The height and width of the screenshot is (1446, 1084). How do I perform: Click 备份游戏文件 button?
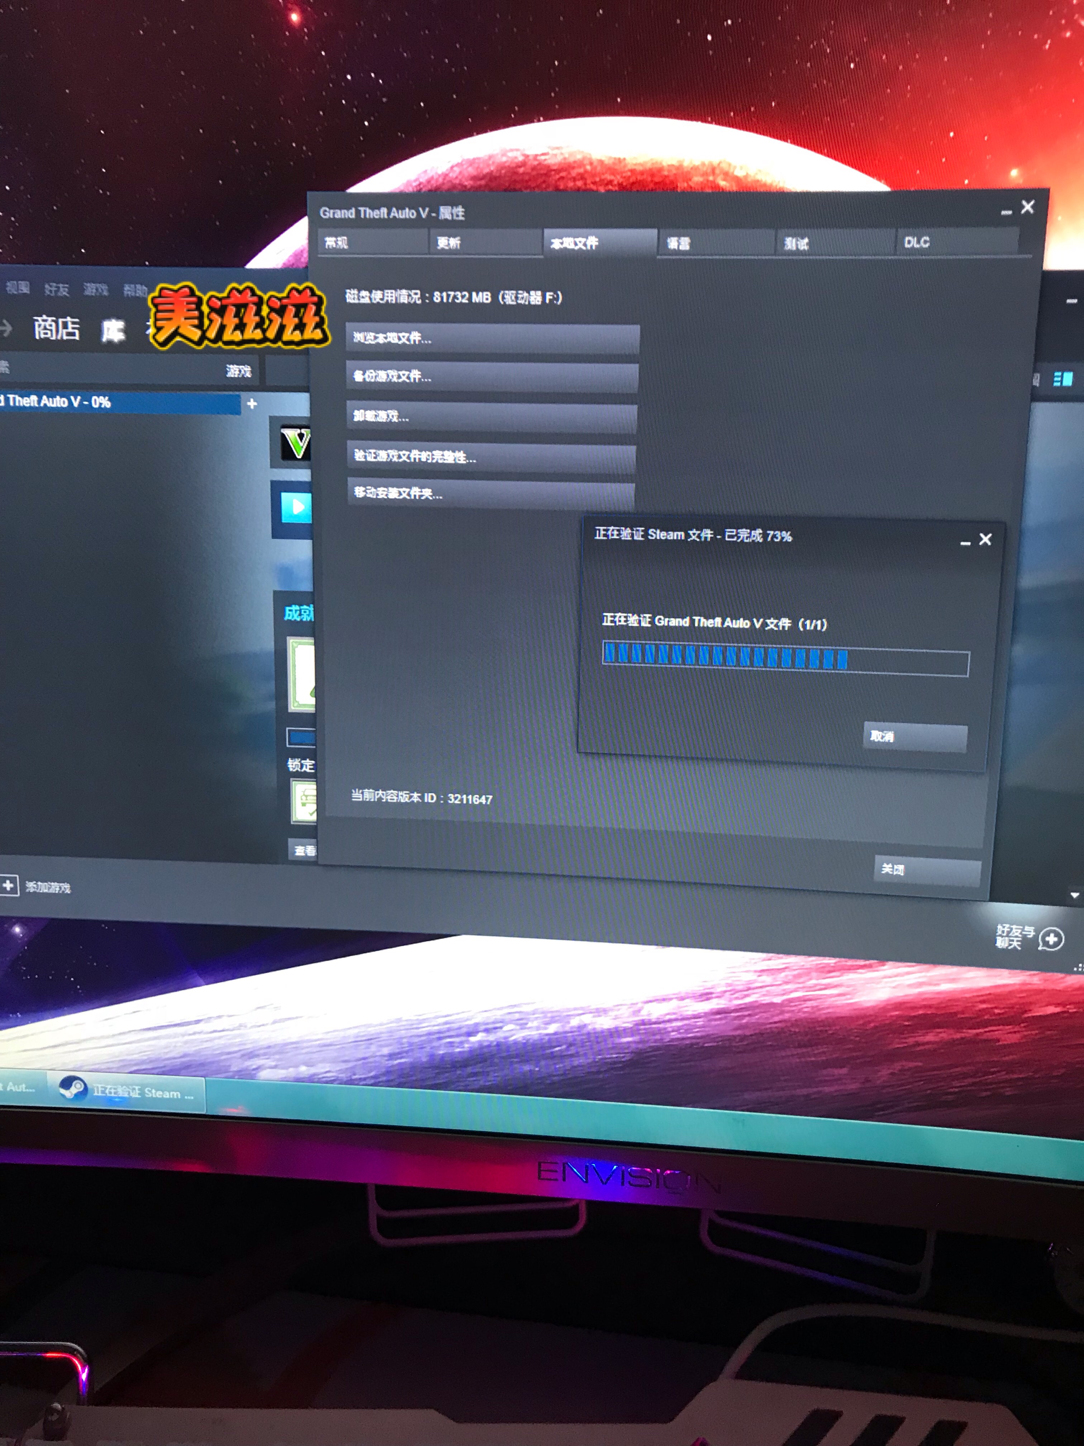492,377
